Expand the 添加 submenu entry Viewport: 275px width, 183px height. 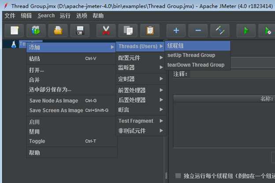[x=71, y=47]
